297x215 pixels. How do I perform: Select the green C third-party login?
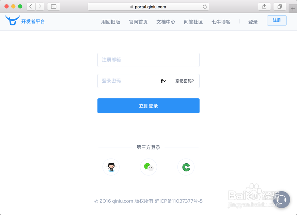tap(186, 167)
